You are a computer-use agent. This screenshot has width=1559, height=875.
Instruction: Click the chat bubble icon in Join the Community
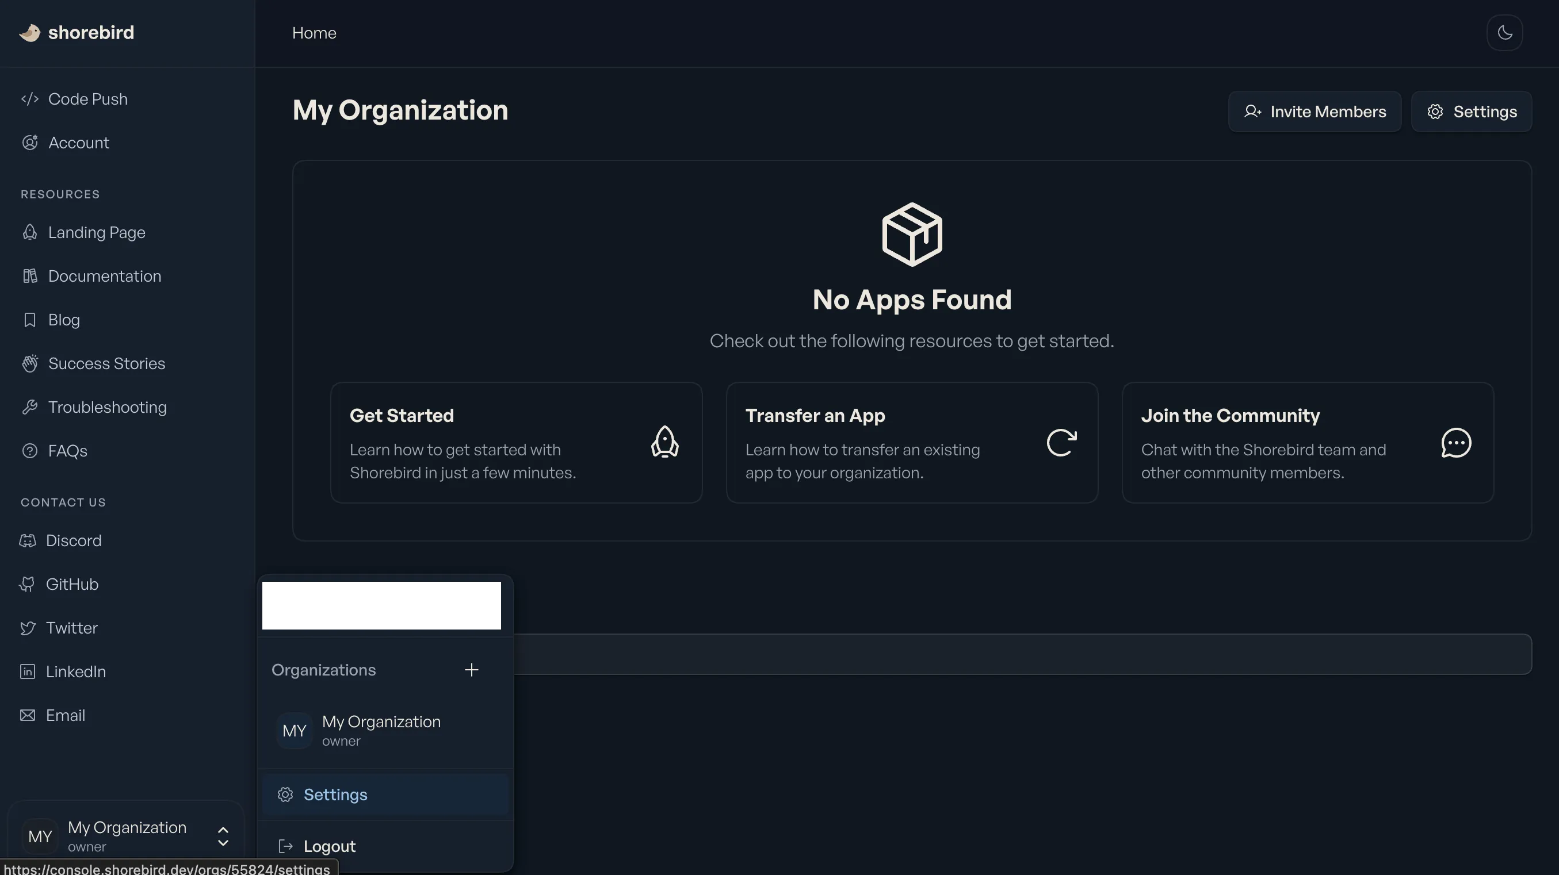click(x=1456, y=443)
